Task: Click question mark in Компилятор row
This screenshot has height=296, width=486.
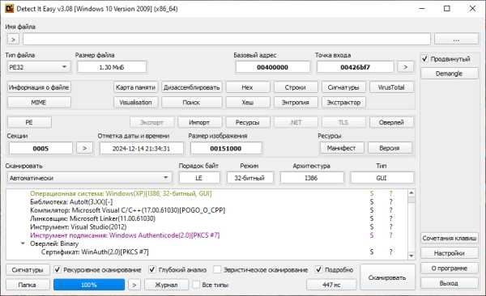Action: (x=391, y=210)
